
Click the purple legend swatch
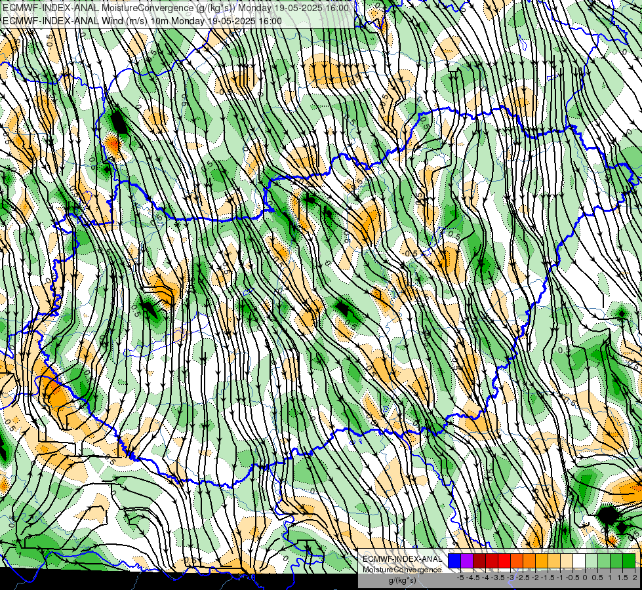coord(467,560)
